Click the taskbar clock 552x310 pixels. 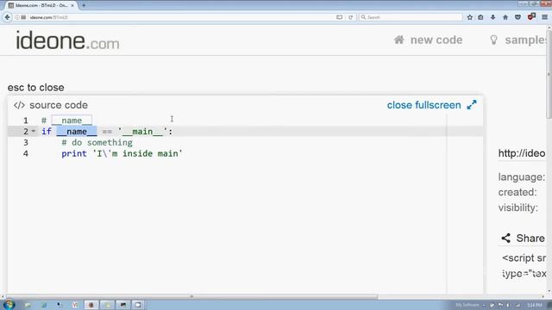pyautogui.click(x=535, y=305)
